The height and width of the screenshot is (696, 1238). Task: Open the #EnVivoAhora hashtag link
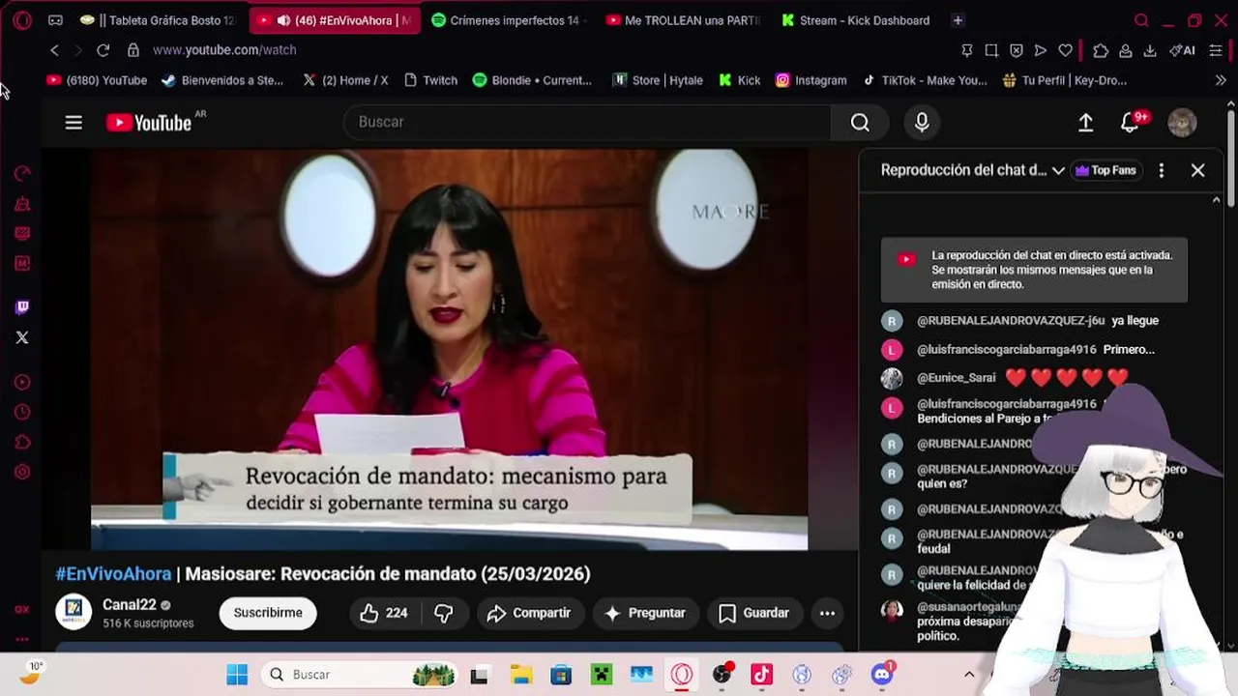pos(113,574)
